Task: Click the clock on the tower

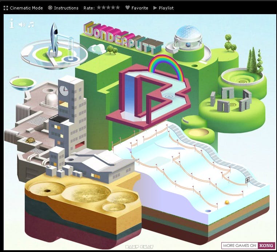Action: 64,90
